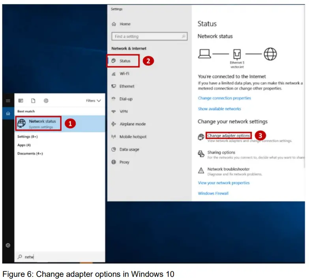Click the troubleshooter warning triangle icon
The image size is (309, 280).
click(x=201, y=170)
